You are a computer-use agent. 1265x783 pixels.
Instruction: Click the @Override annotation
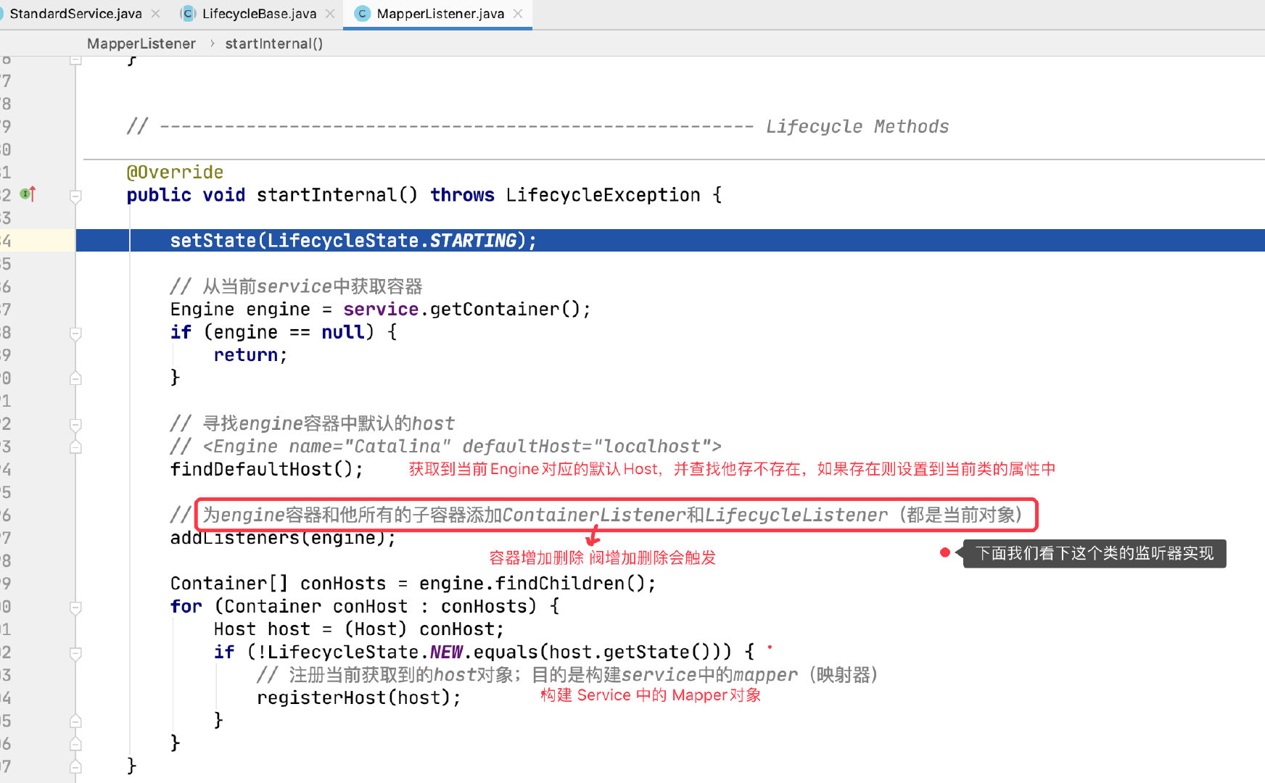point(175,172)
